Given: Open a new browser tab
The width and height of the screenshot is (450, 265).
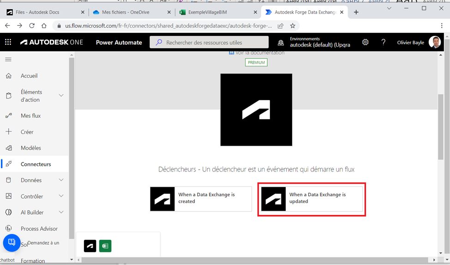Looking at the screenshot, I should (x=356, y=12).
